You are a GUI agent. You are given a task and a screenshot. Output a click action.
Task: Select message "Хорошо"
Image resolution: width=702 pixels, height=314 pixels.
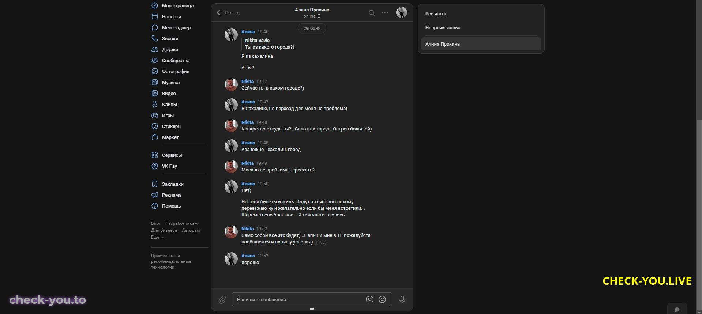[x=250, y=262]
